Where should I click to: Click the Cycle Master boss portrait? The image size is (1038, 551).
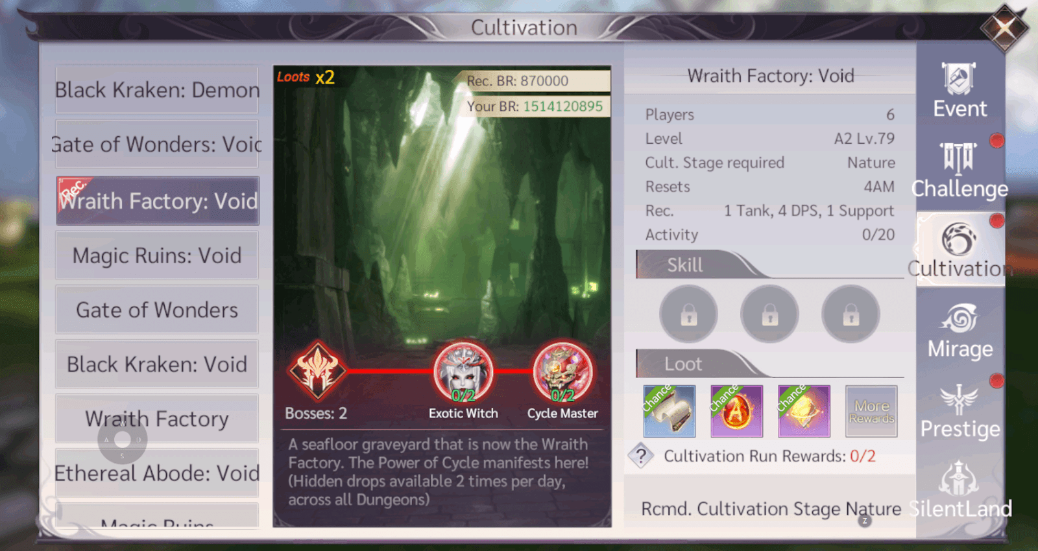click(x=562, y=372)
